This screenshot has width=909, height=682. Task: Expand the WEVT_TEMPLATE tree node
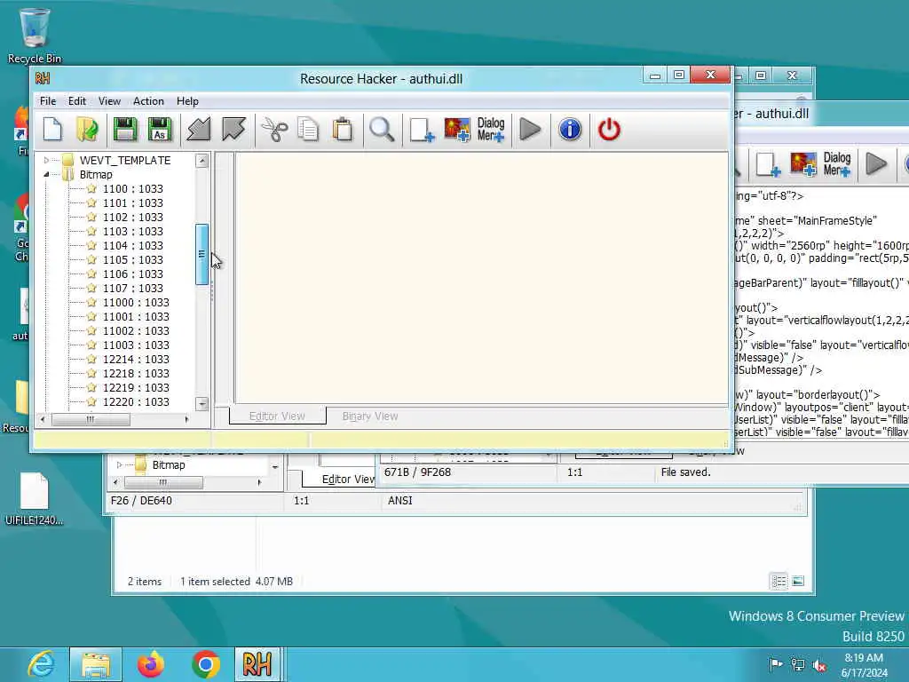click(46, 160)
